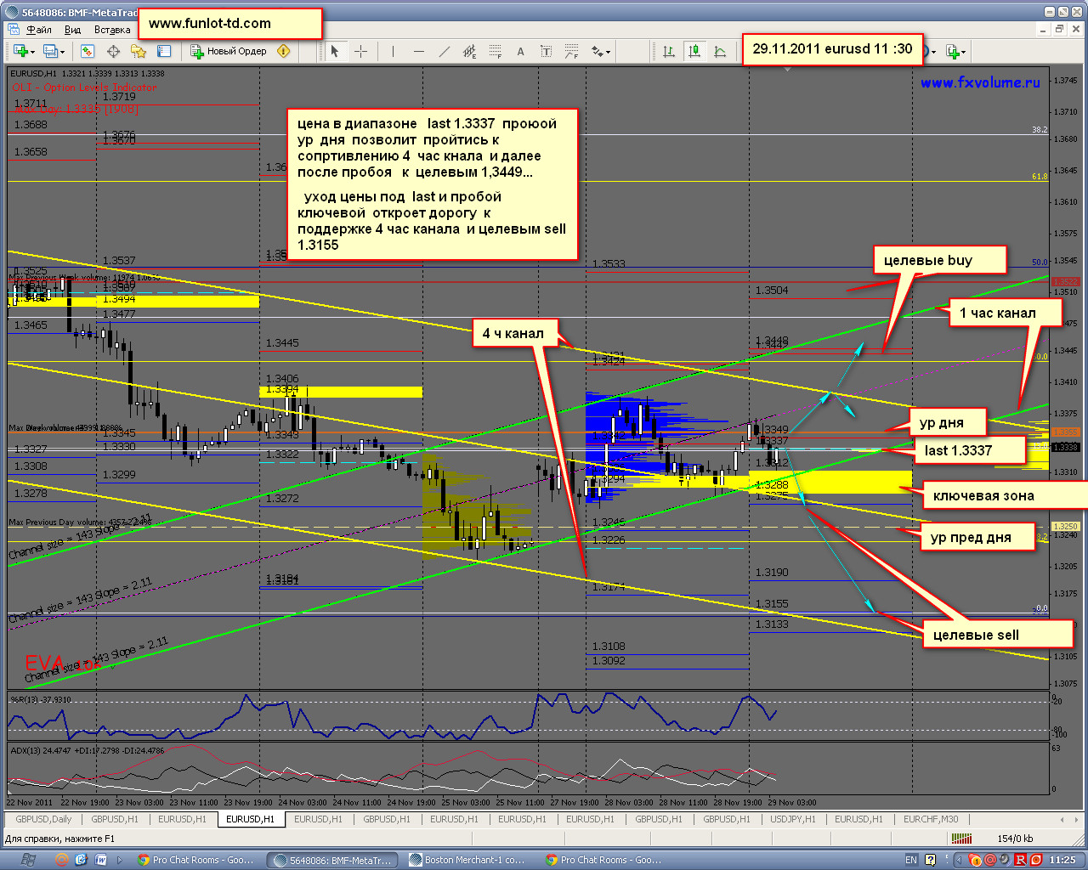Click the status bar text 'Для справки, нажмите F1'
The height and width of the screenshot is (870, 1088).
59,839
